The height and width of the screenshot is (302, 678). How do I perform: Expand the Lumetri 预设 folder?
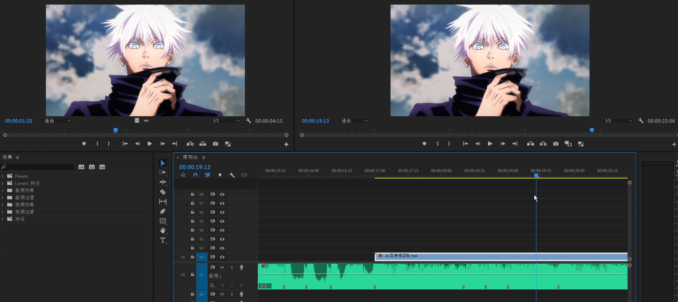pos(3,183)
